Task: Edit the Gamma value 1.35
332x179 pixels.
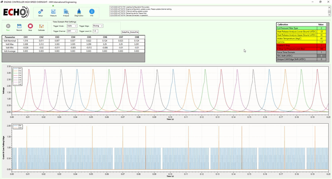Action: 321,42
